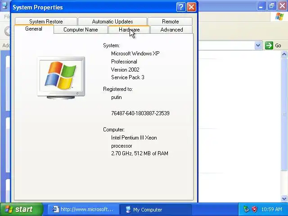Click the Windows XP monitor logo image
The image size is (288, 216).
point(61,78)
